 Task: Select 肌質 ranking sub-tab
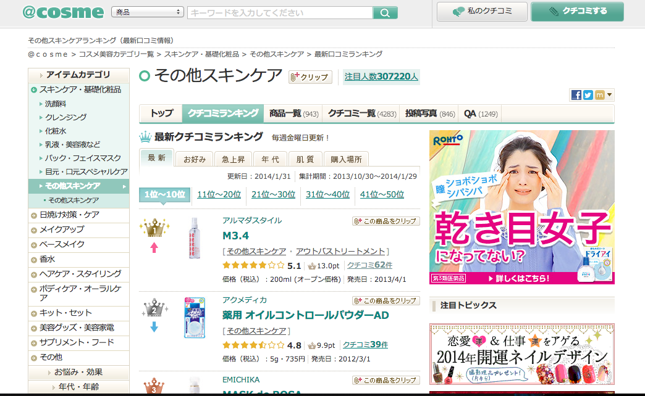305,159
